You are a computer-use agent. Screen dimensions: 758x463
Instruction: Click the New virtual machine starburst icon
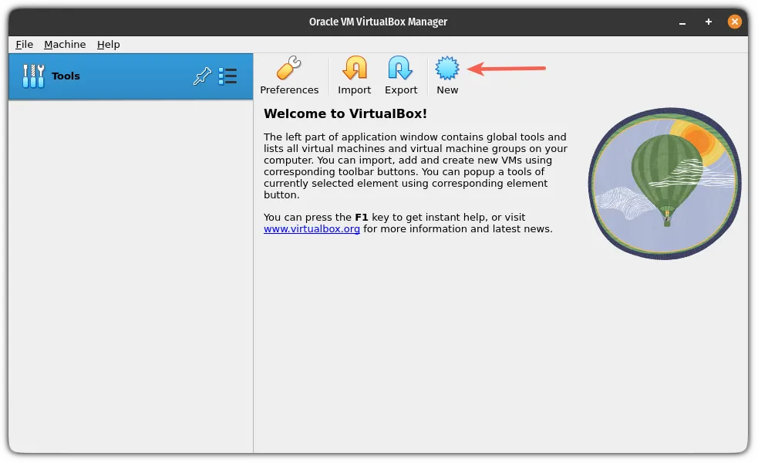point(447,69)
